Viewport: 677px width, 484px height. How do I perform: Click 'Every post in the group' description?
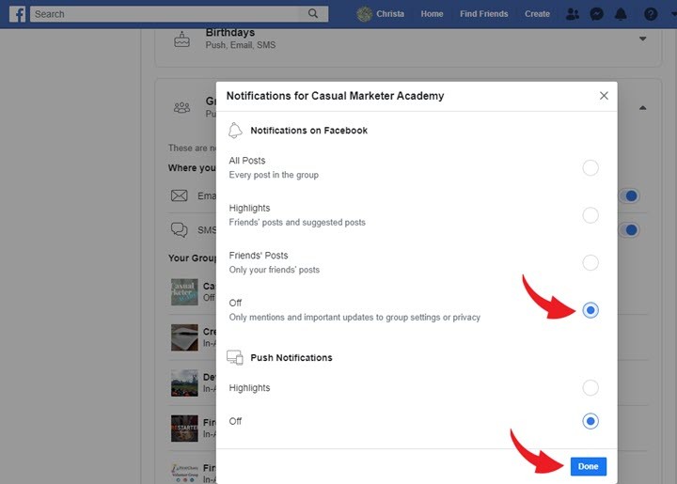pos(274,175)
